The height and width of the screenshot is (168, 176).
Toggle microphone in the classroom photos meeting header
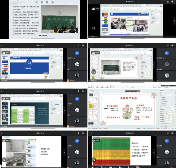168,2
